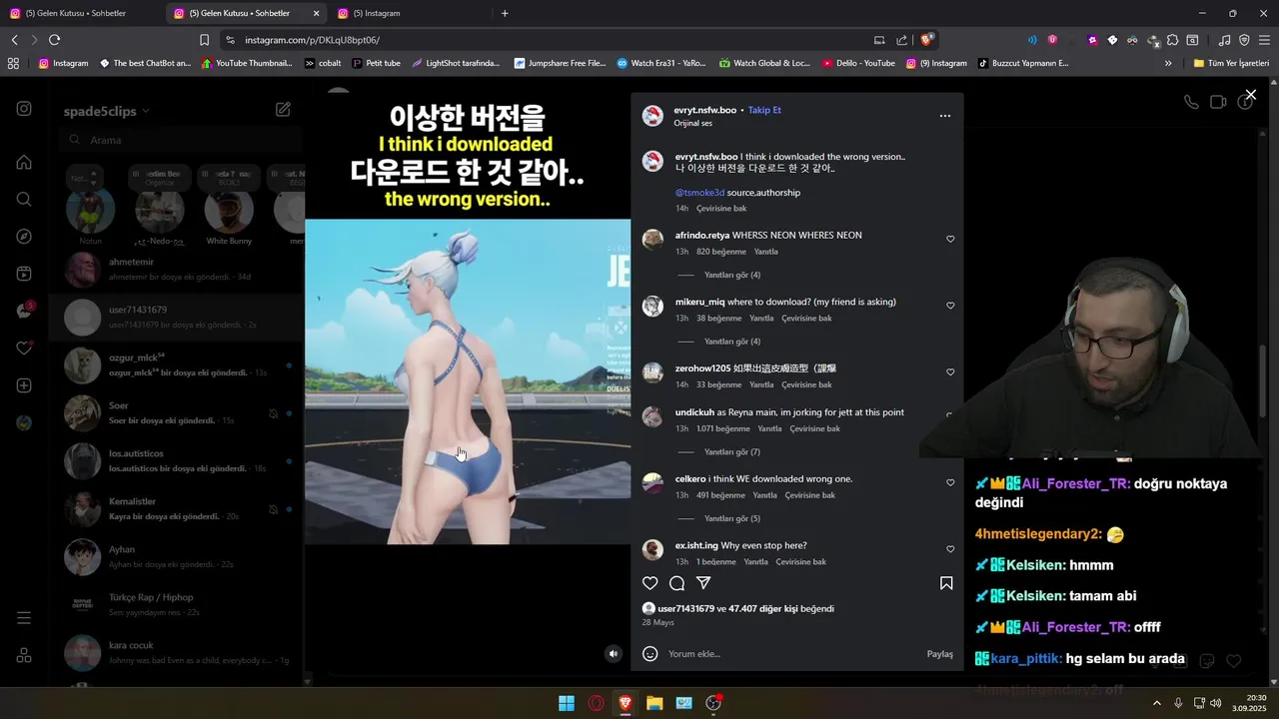Open spade5clips account switcher dropdown
Screen dimensions: 1279x719
coord(106,111)
